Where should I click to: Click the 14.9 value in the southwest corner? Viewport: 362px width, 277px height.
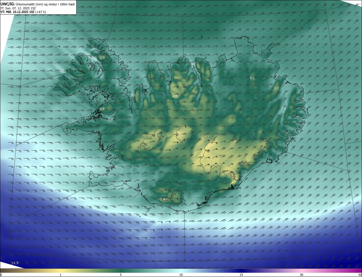[x=15, y=263]
